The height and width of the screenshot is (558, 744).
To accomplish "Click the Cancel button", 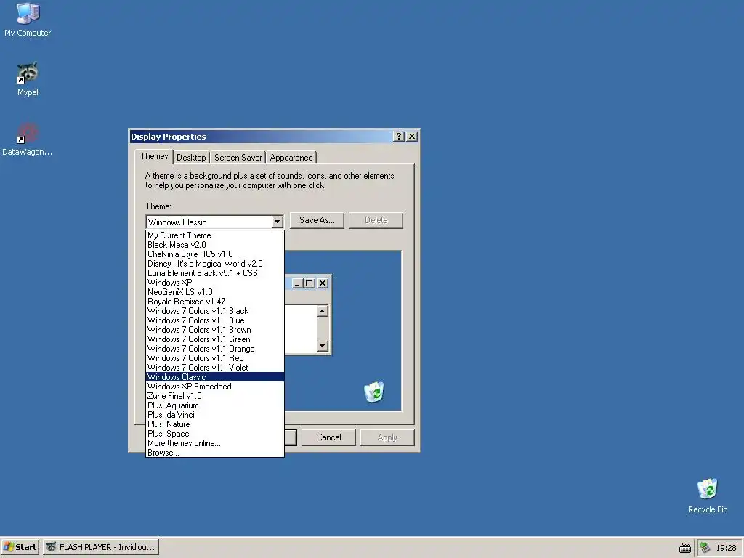I will [x=329, y=437].
